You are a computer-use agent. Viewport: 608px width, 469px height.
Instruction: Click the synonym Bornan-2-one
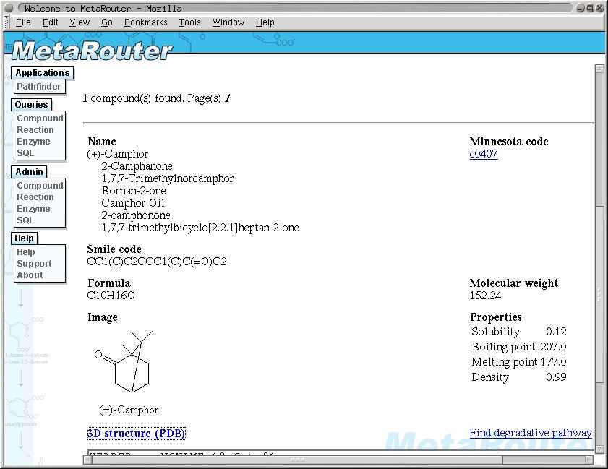tap(134, 191)
